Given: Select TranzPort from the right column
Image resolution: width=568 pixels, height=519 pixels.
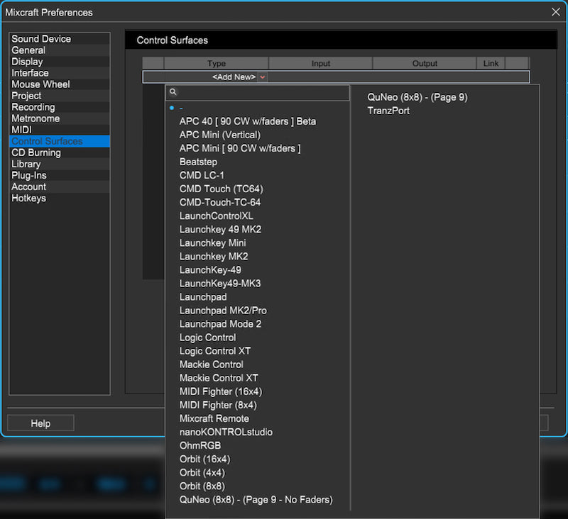Looking at the screenshot, I should click(388, 111).
